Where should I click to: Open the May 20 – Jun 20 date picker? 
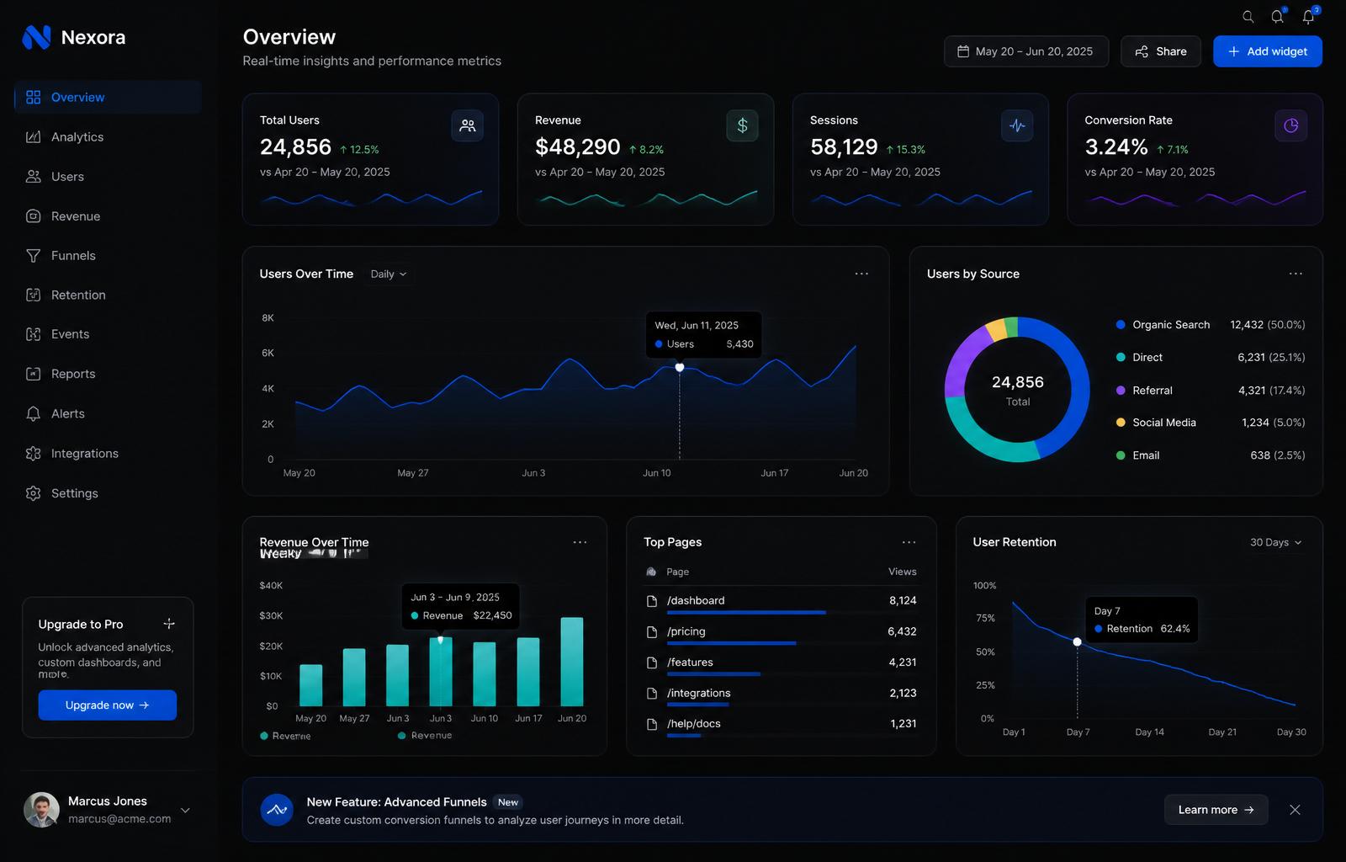click(1026, 51)
